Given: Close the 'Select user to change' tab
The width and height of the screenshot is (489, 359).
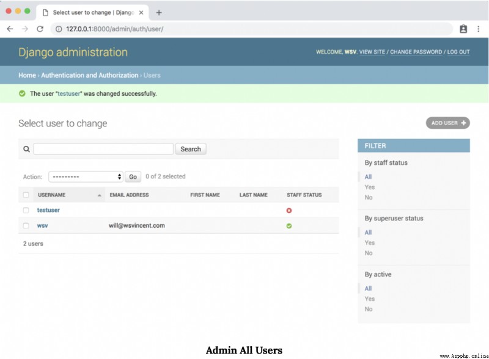Looking at the screenshot, I should (141, 12).
